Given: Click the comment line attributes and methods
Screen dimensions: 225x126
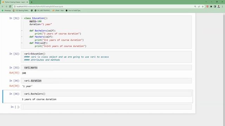Looking at the screenshot, I should tap(42, 60).
